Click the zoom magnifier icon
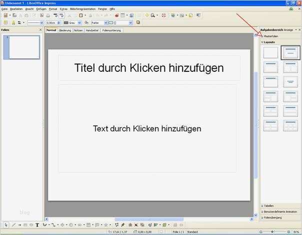The image size is (302, 235). [152, 15]
